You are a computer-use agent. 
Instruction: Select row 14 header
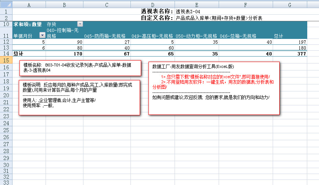click(x=6, y=54)
